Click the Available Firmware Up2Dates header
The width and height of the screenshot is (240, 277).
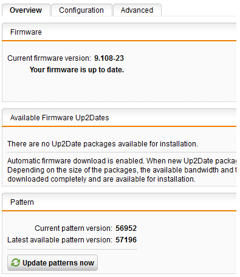(x=119, y=118)
